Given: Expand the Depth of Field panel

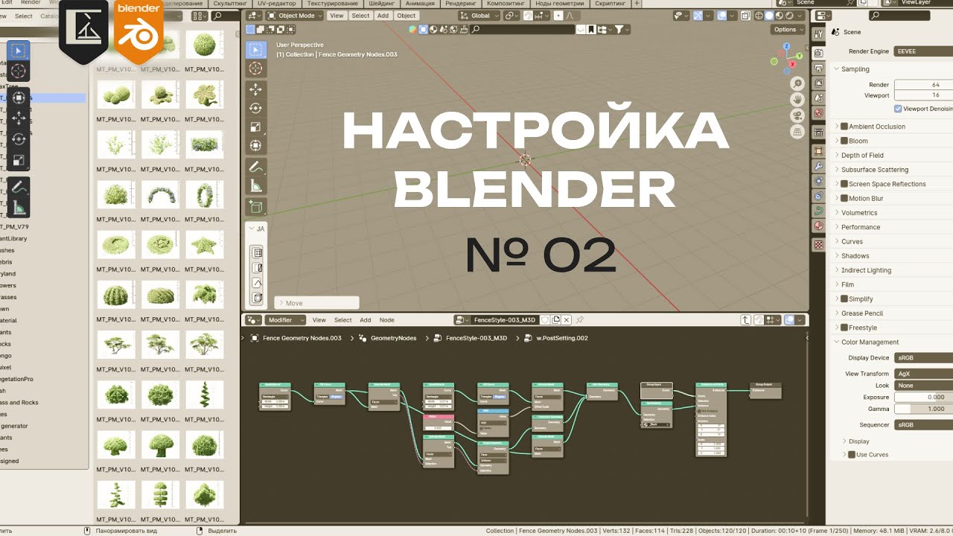Looking at the screenshot, I should tap(862, 156).
